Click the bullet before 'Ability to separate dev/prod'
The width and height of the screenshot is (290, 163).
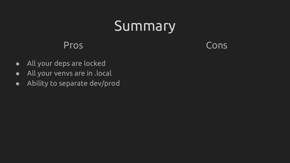17,84
